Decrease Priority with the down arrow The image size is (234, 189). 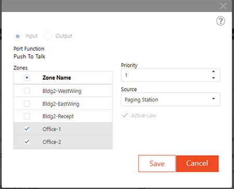coord(213,78)
